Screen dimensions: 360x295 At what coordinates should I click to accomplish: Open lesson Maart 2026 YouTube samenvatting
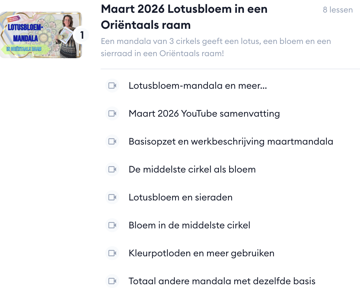coord(204,113)
